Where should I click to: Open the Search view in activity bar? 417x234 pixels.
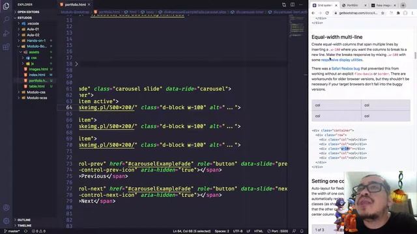(6, 20)
